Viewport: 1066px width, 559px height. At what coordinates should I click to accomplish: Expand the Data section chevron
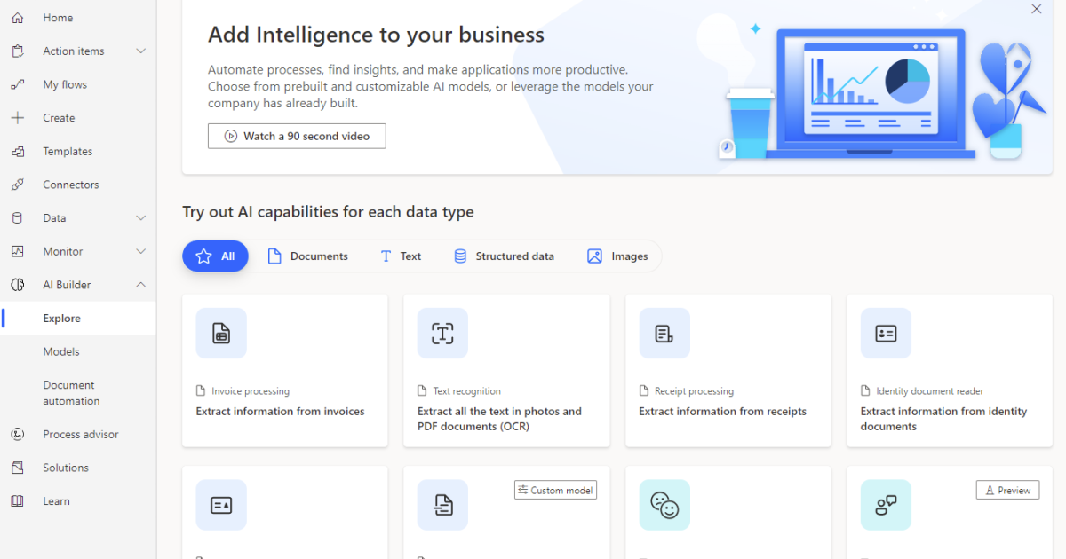click(140, 218)
